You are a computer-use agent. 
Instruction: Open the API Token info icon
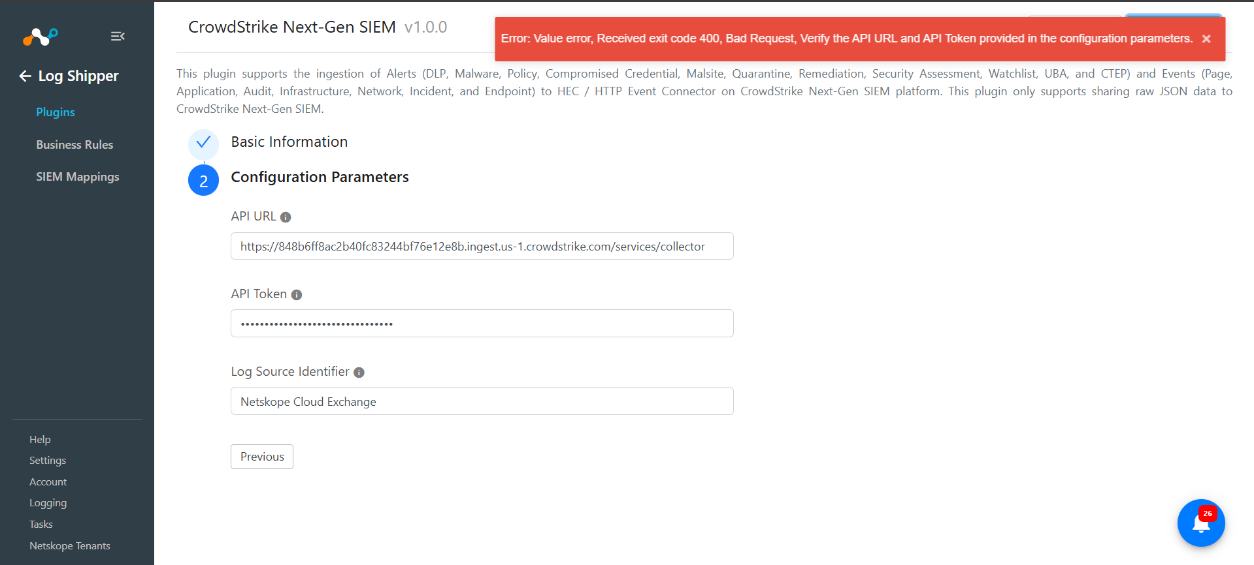click(x=297, y=295)
